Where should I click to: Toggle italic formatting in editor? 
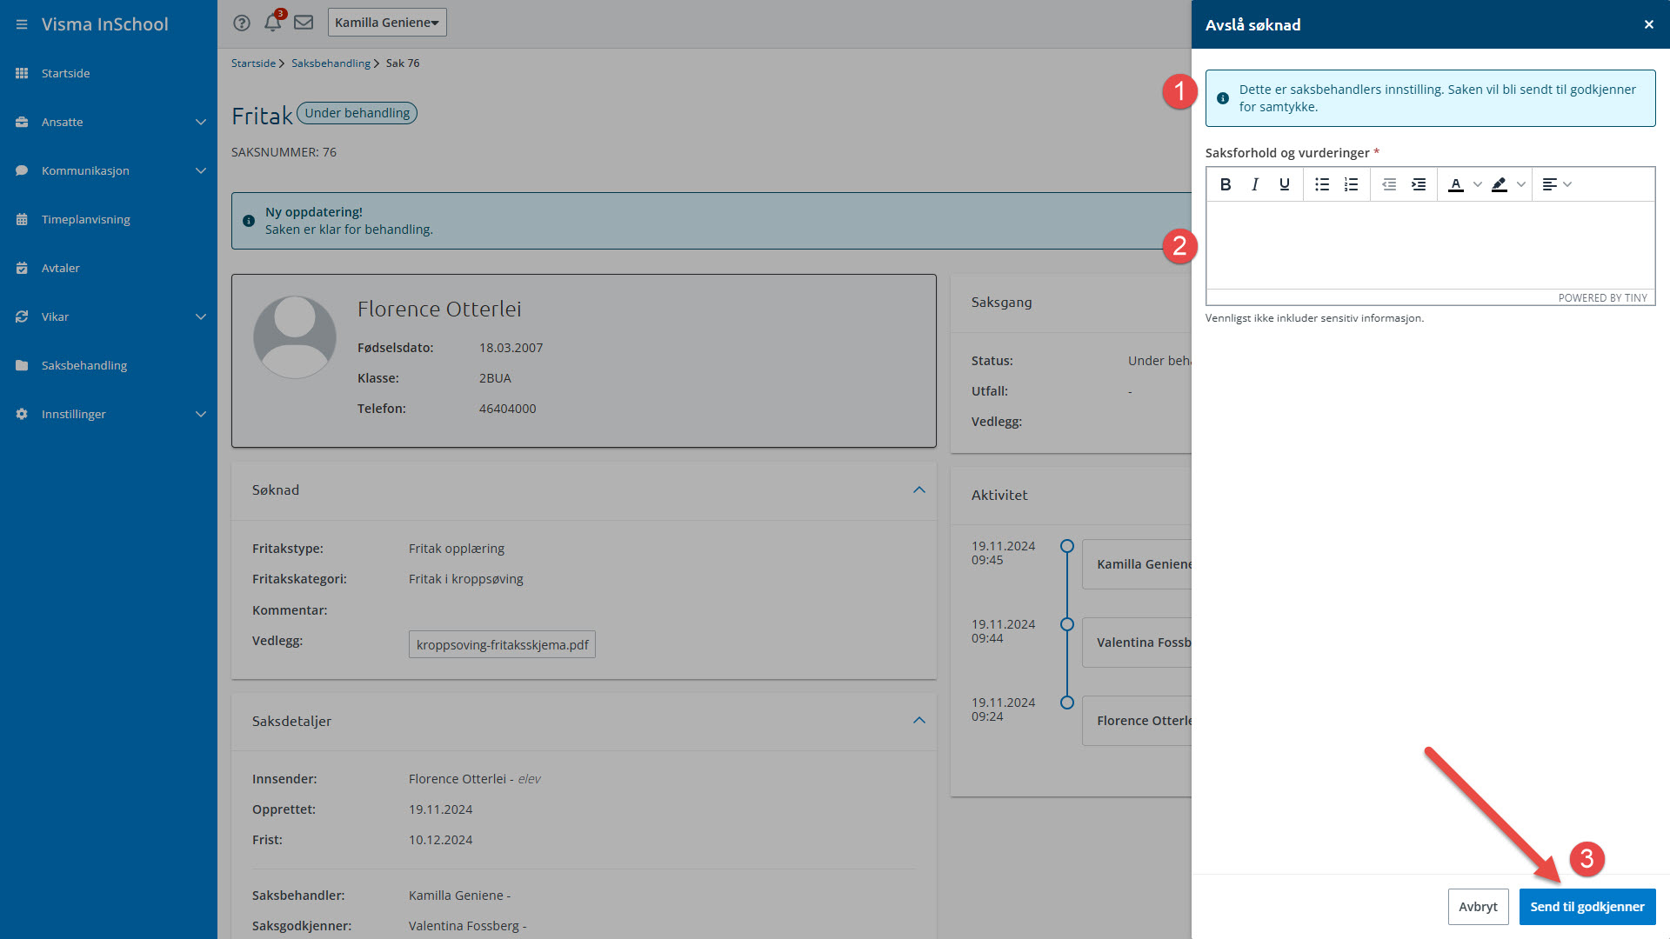[x=1254, y=184]
